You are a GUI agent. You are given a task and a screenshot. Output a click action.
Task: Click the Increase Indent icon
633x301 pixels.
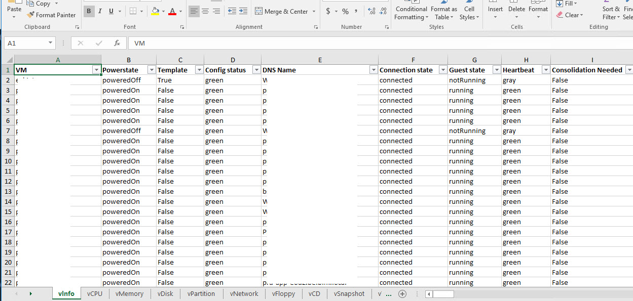243,11
